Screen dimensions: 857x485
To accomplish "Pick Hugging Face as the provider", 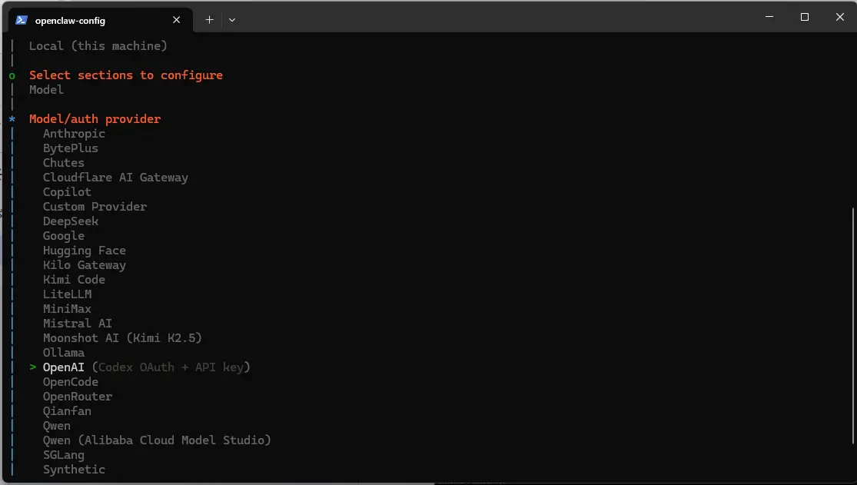I will pos(85,250).
